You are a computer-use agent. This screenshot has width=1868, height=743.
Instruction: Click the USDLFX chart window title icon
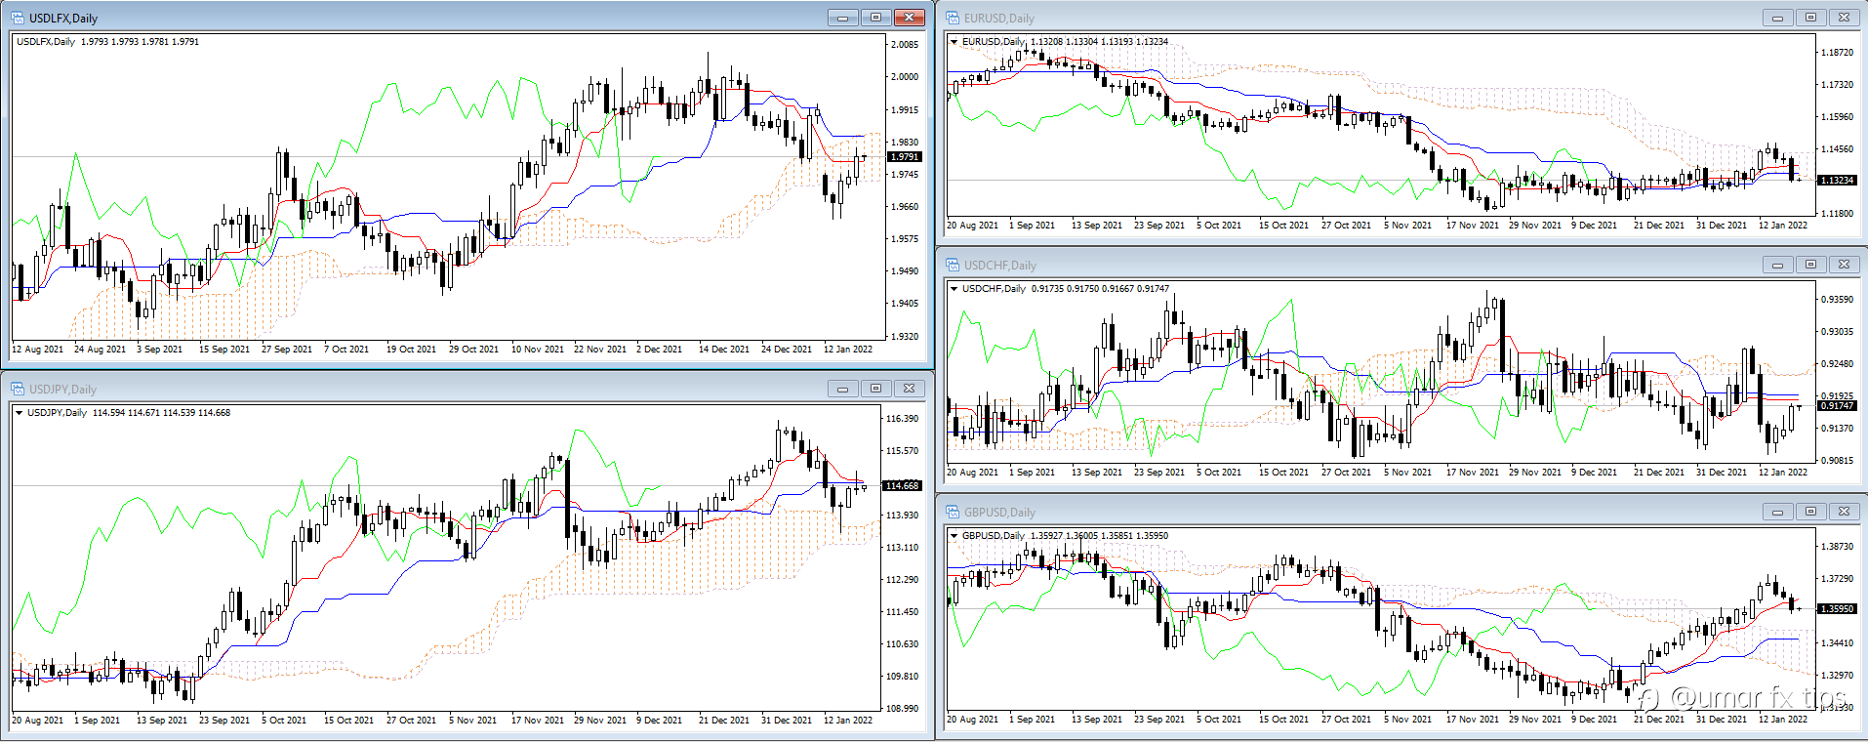point(17,18)
